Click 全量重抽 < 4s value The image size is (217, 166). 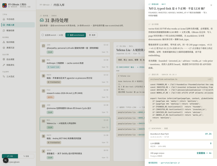(x=204, y=153)
